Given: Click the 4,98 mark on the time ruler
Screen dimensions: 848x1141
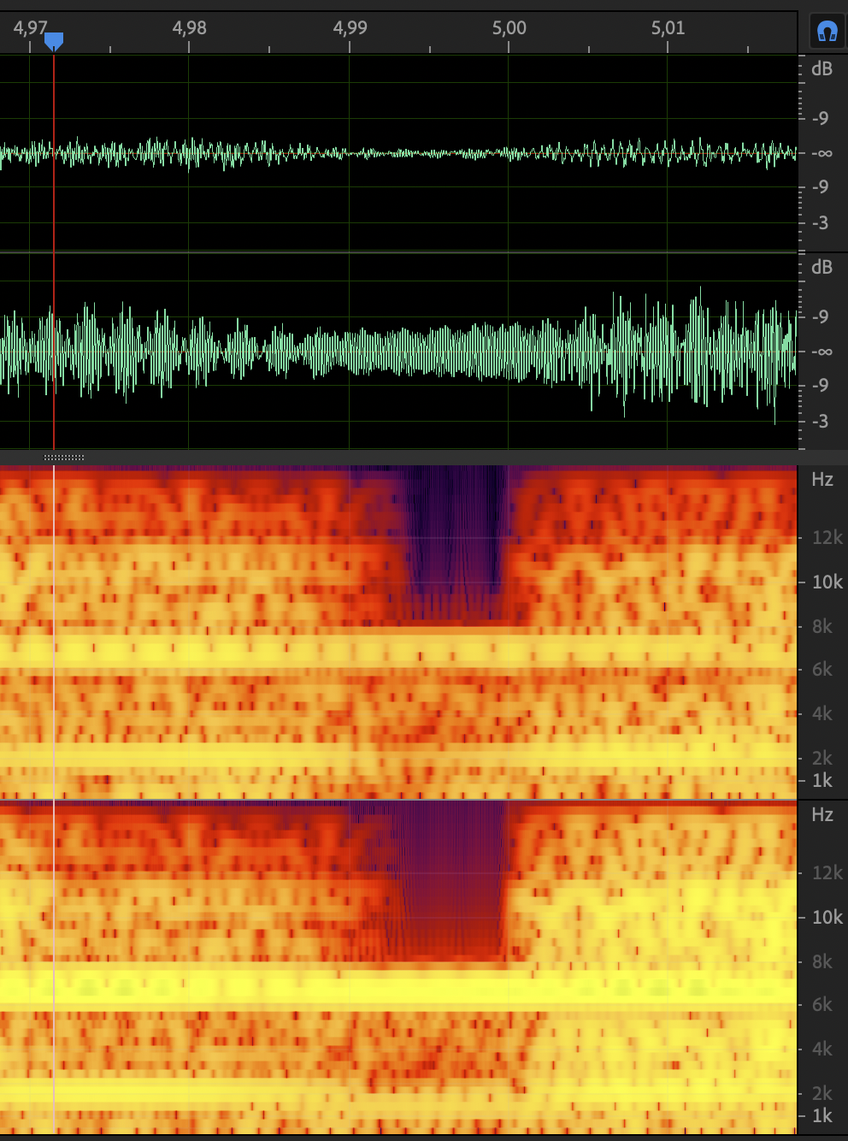Looking at the screenshot, I should (189, 28).
